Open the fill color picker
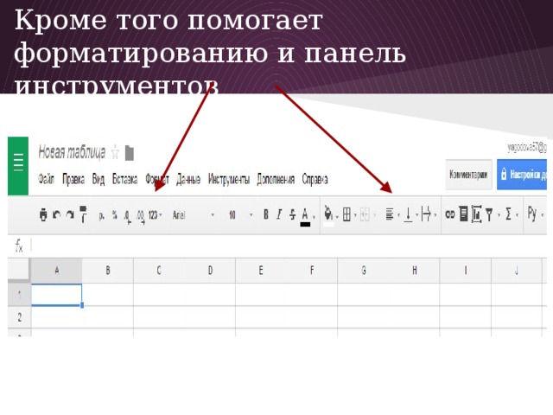This screenshot has width=553, height=415. [328, 215]
